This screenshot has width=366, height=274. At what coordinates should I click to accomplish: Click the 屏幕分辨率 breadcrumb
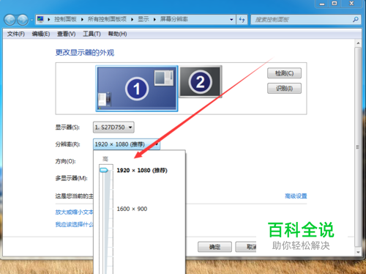point(173,19)
